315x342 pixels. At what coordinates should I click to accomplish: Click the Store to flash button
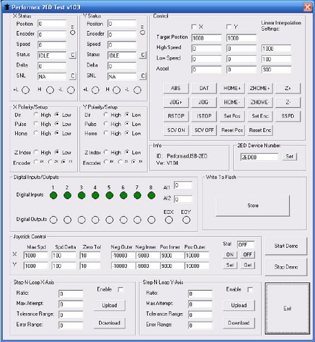click(x=253, y=206)
